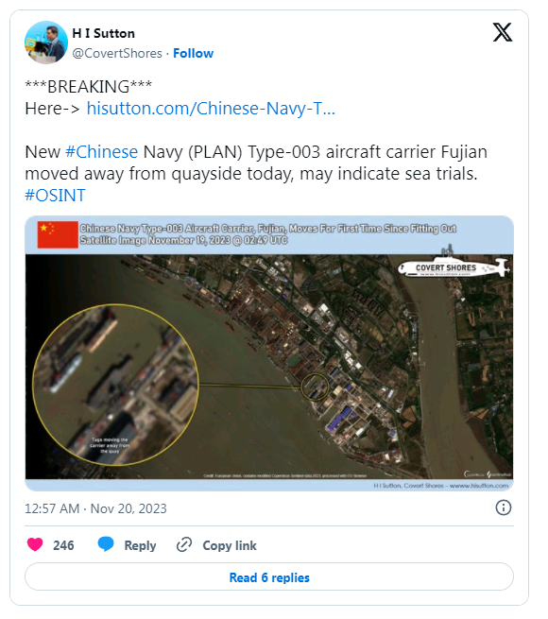Screen dimensions: 548x619
Task: Open the #Chinese hashtag
Action: [101, 152]
